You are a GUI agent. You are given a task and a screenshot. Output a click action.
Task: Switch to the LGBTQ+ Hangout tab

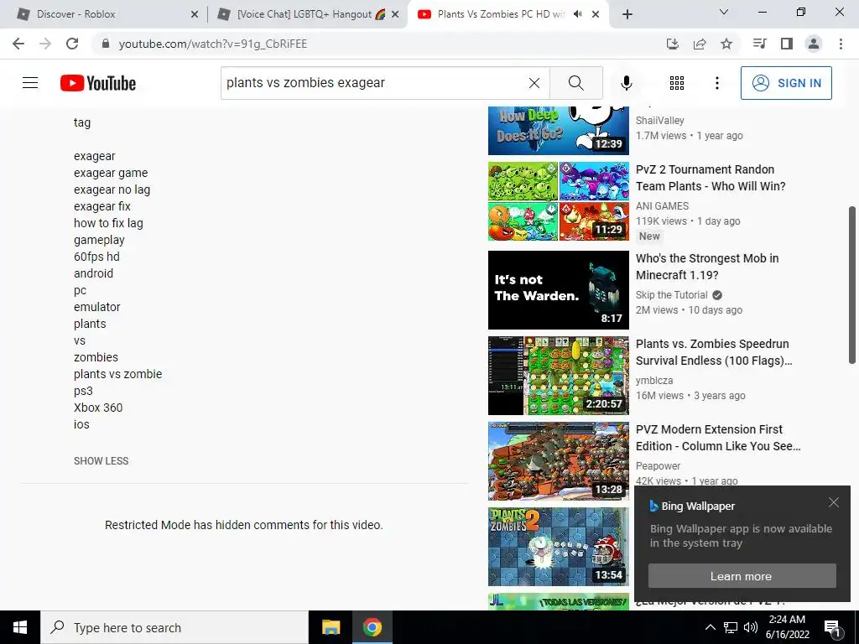[x=307, y=14]
